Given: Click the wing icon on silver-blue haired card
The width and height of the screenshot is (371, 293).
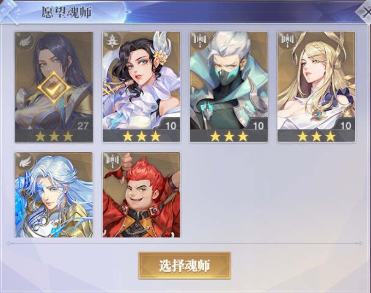Looking at the screenshot, I should pos(24,162).
